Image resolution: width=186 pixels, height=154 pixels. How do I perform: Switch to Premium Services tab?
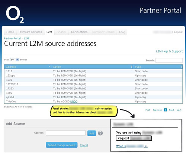(30, 32)
